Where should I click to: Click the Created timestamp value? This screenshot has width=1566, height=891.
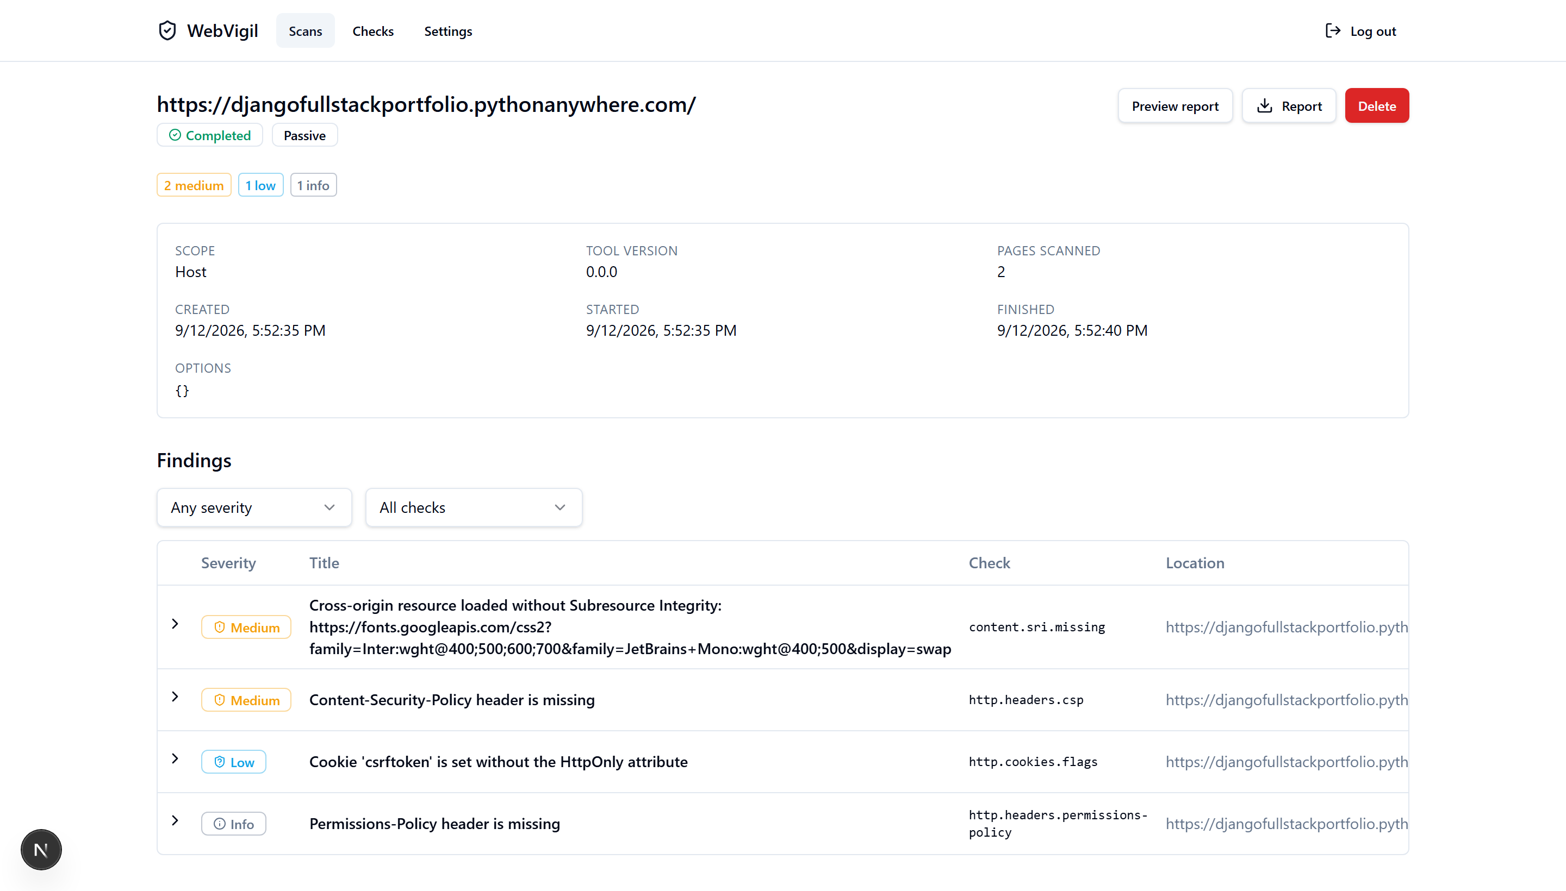(x=250, y=330)
